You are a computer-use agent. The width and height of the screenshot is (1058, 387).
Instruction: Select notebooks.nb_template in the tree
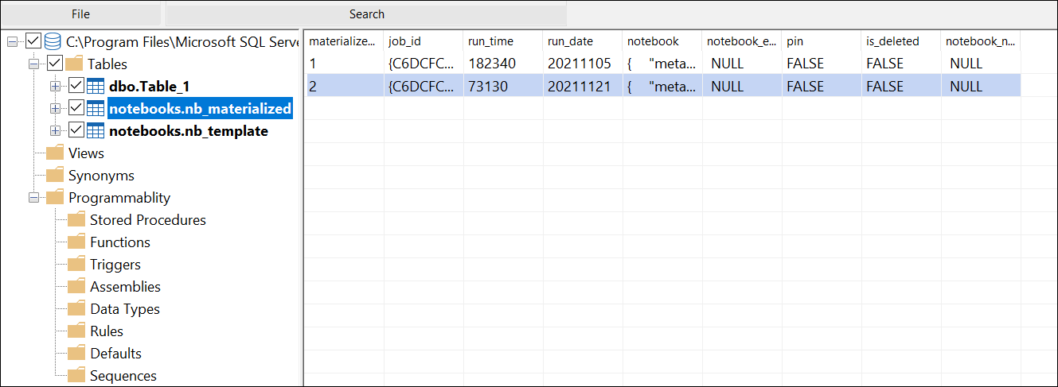tap(189, 130)
